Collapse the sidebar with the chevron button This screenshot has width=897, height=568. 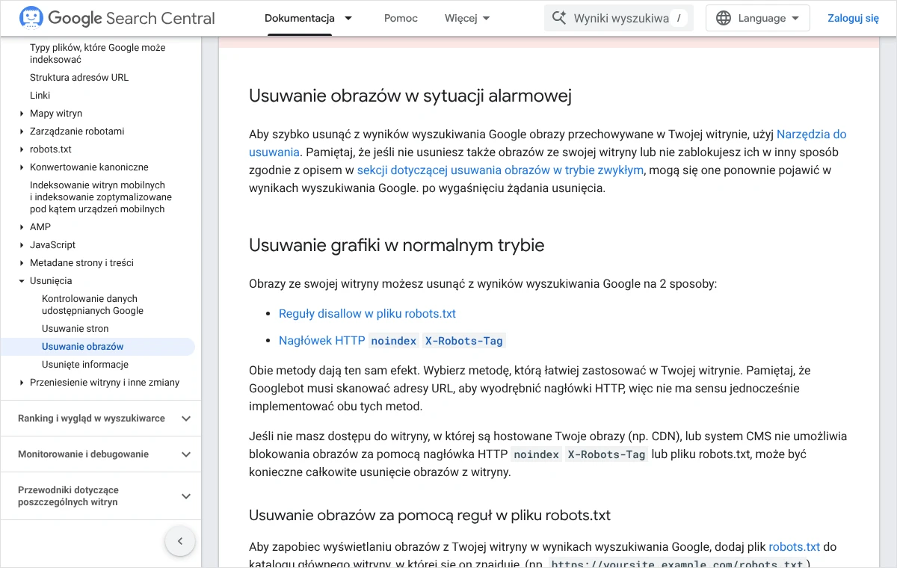[x=180, y=541]
